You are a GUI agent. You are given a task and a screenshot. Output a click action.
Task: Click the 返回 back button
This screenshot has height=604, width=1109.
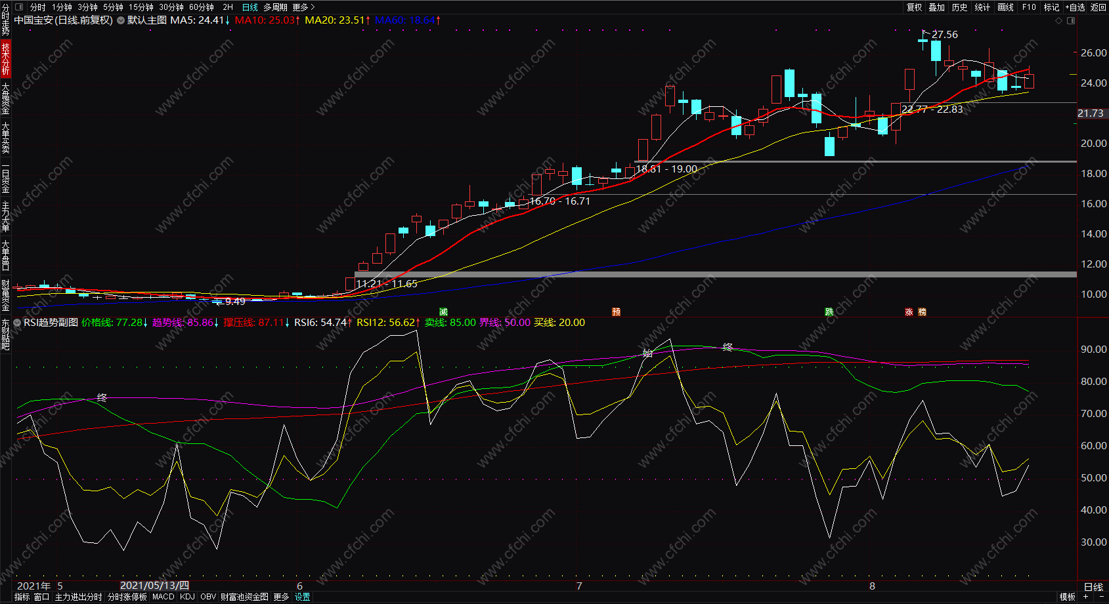(x=1098, y=7)
